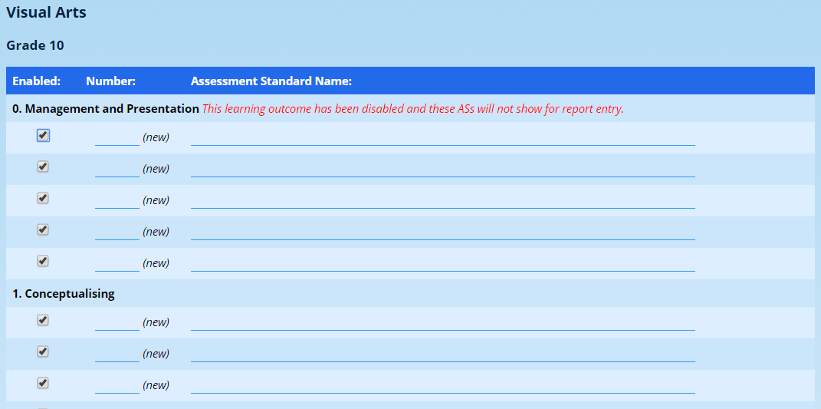Focus third Conceptualising Number input
The image size is (821, 409).
point(117,385)
